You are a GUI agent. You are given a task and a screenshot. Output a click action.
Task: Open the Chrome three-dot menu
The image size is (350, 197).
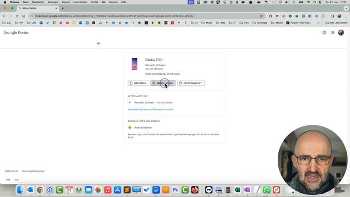(346, 16)
